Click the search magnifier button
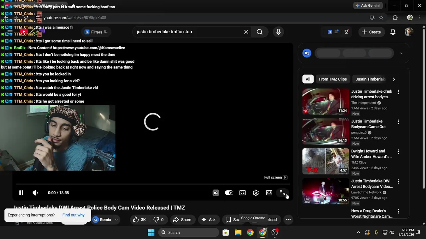 click(260, 32)
